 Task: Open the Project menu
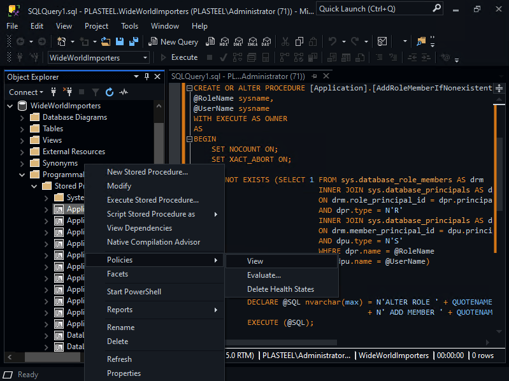coord(96,26)
